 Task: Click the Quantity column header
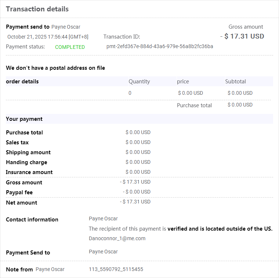coord(139,82)
